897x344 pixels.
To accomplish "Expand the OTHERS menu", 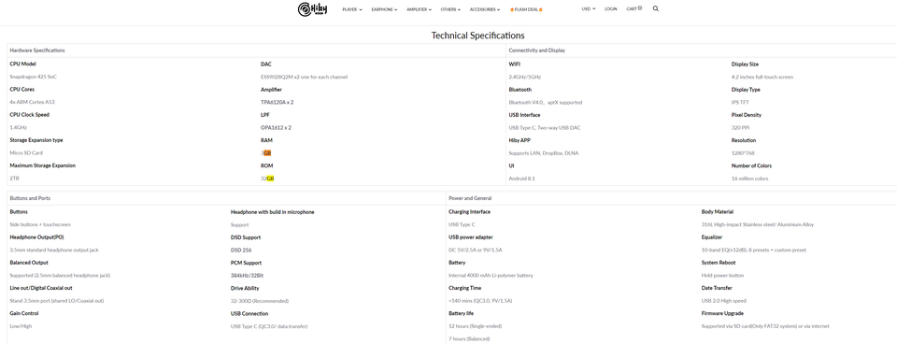I will point(450,9).
